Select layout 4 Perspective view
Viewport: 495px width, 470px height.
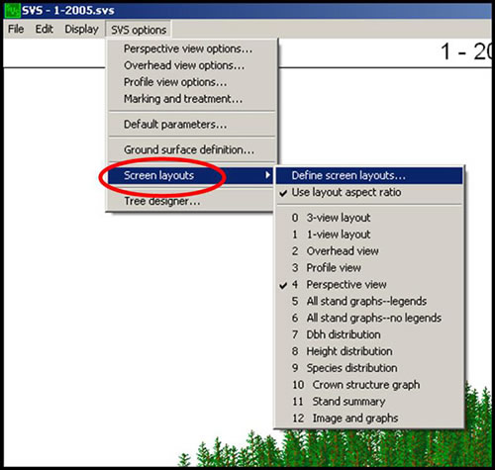point(369,285)
